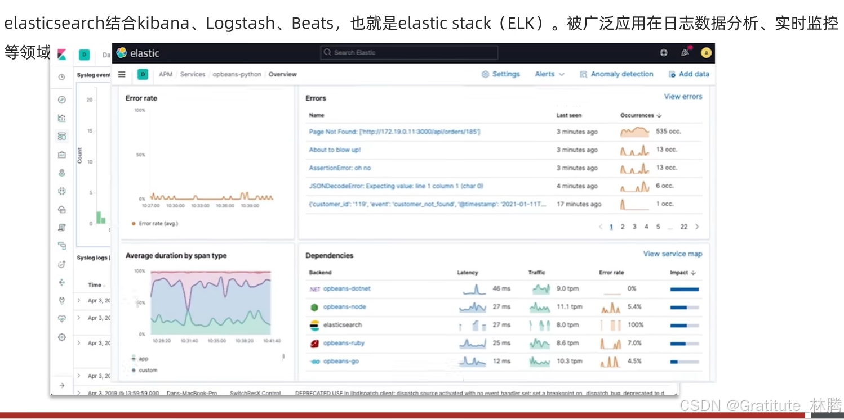The image size is (844, 420).
Task: Click the user avatar in the top bar
Action: point(706,52)
